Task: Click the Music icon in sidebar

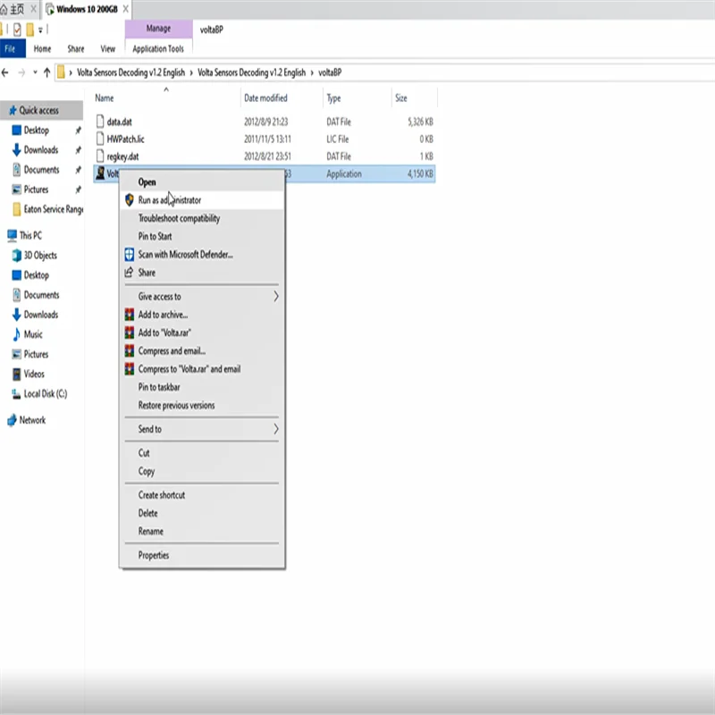Action: pyautogui.click(x=15, y=334)
